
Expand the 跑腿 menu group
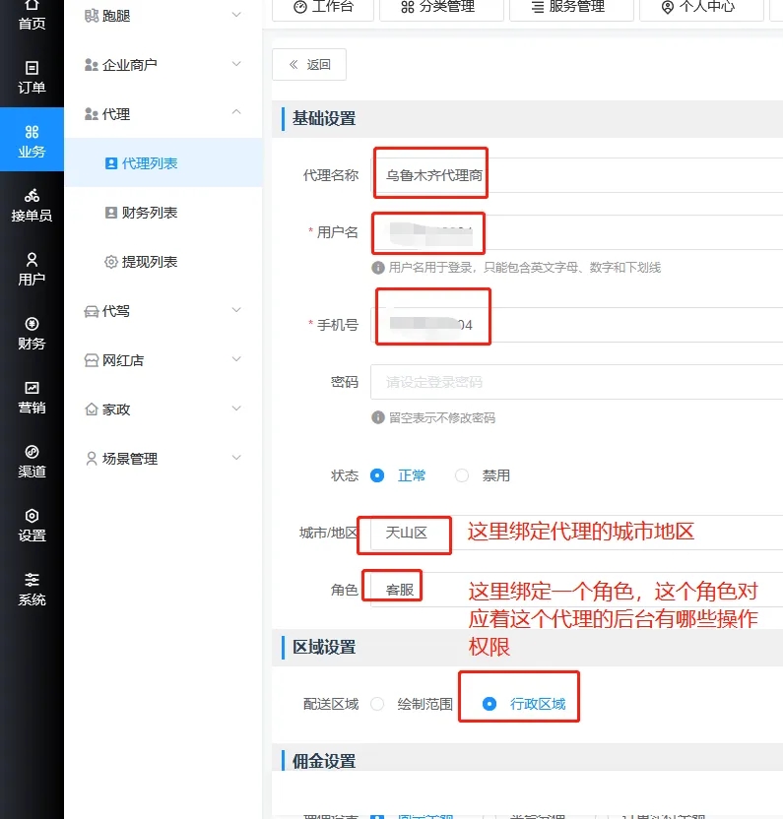coord(163,15)
